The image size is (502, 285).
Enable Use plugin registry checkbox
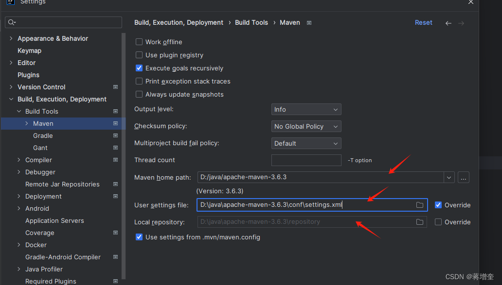click(139, 55)
